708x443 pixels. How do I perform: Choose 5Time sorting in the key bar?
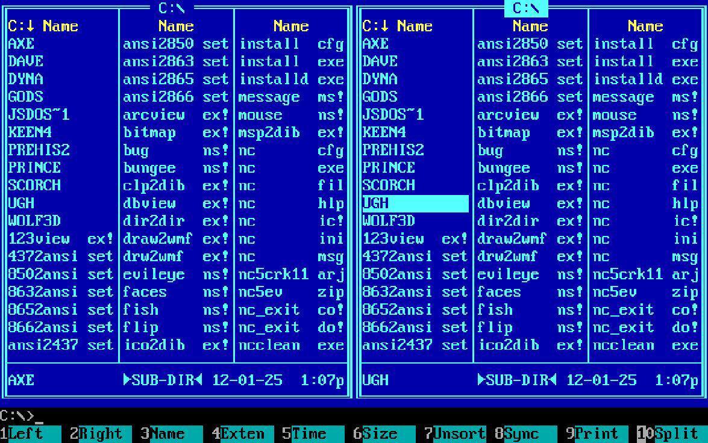click(x=312, y=434)
